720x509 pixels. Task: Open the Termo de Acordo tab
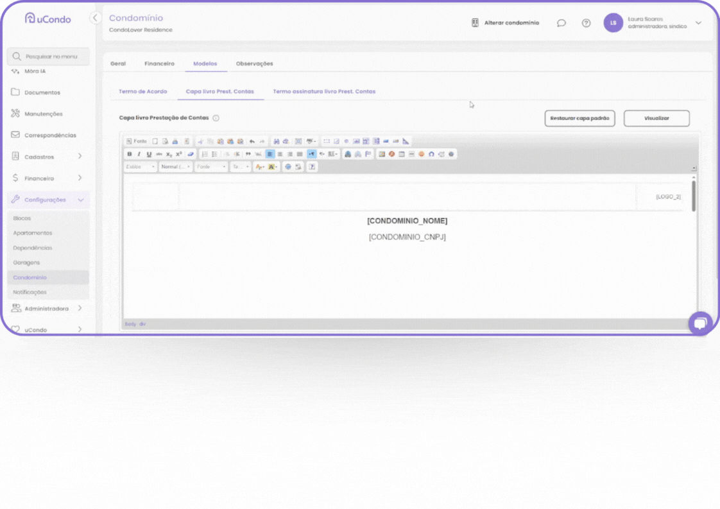coord(142,92)
